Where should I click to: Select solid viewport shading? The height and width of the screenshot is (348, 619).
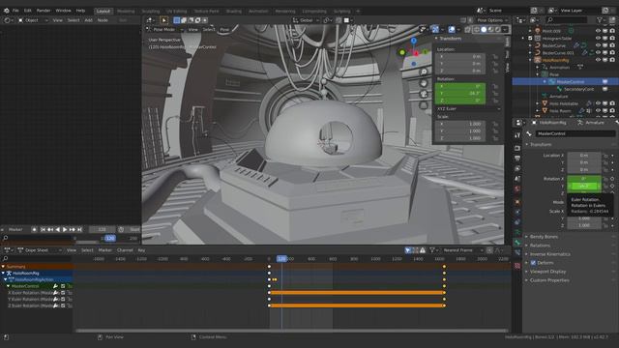(x=484, y=30)
